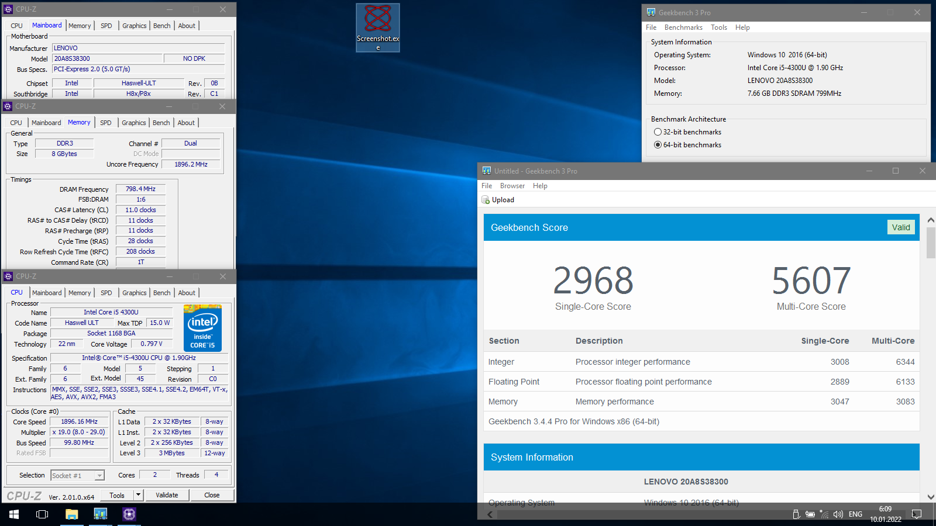Image resolution: width=936 pixels, height=526 pixels.
Task: Open Windows Start menu
Action: coord(14,514)
